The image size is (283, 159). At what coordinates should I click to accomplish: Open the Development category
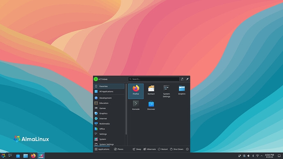point(109,98)
